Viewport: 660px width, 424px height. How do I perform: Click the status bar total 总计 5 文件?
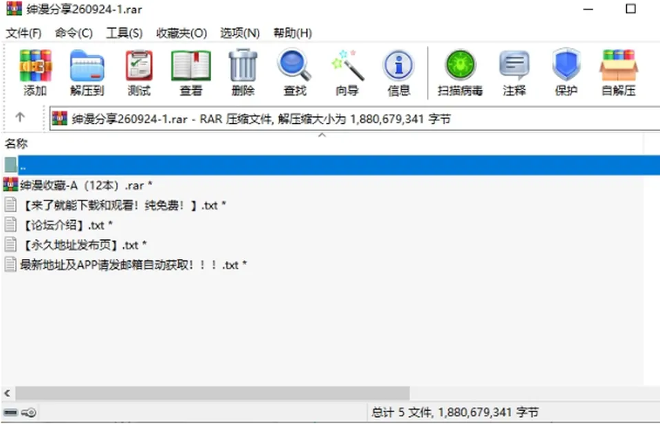(x=455, y=412)
